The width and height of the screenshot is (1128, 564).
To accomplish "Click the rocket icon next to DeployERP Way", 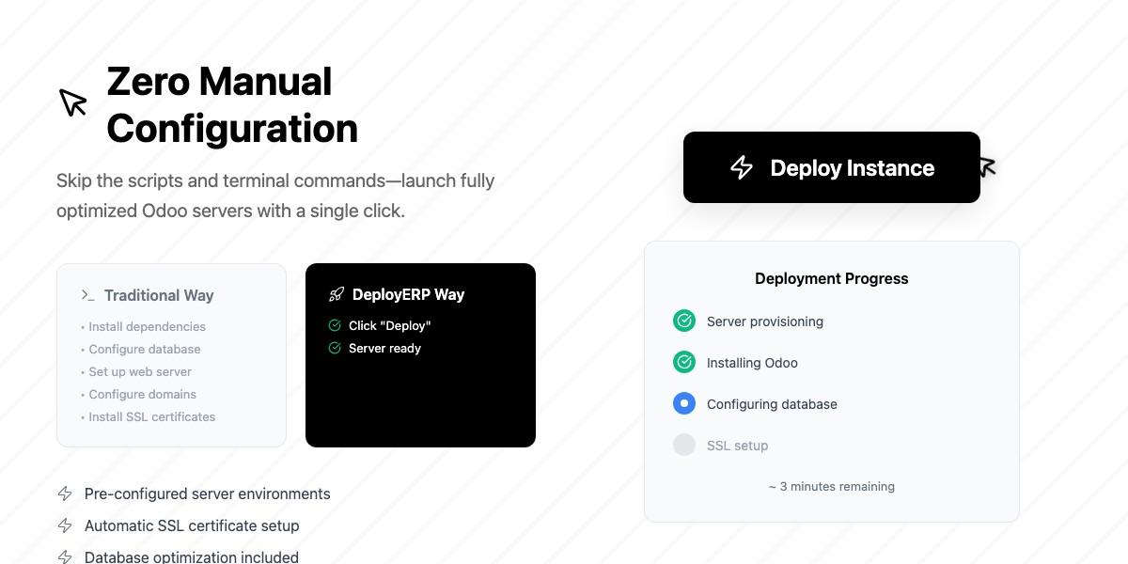I will tap(336, 294).
